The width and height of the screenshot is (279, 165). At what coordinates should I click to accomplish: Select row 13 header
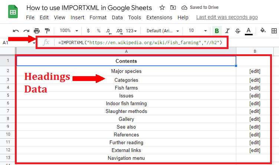coord(8,158)
